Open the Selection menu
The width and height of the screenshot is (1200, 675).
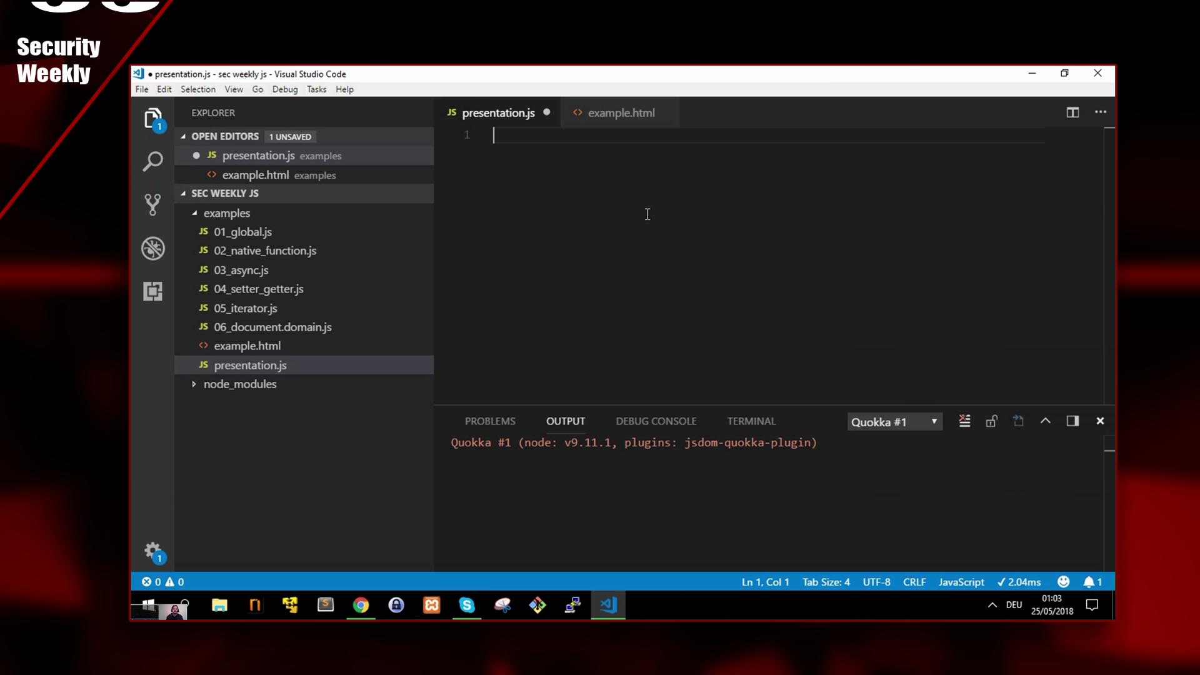pyautogui.click(x=198, y=89)
